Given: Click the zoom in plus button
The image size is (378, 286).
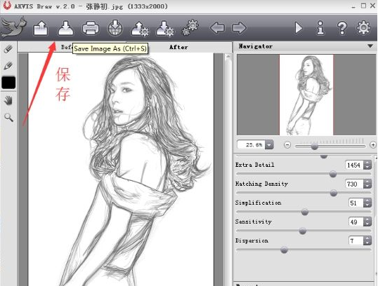Looking at the screenshot, I should 373,145.
